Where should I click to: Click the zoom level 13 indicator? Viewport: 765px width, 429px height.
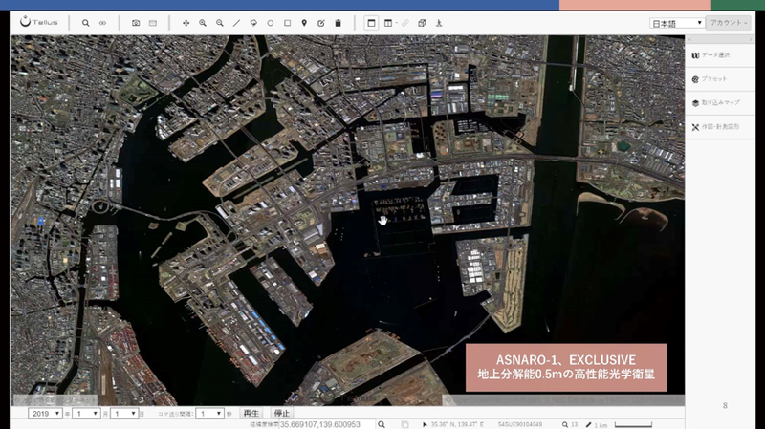coord(570,424)
